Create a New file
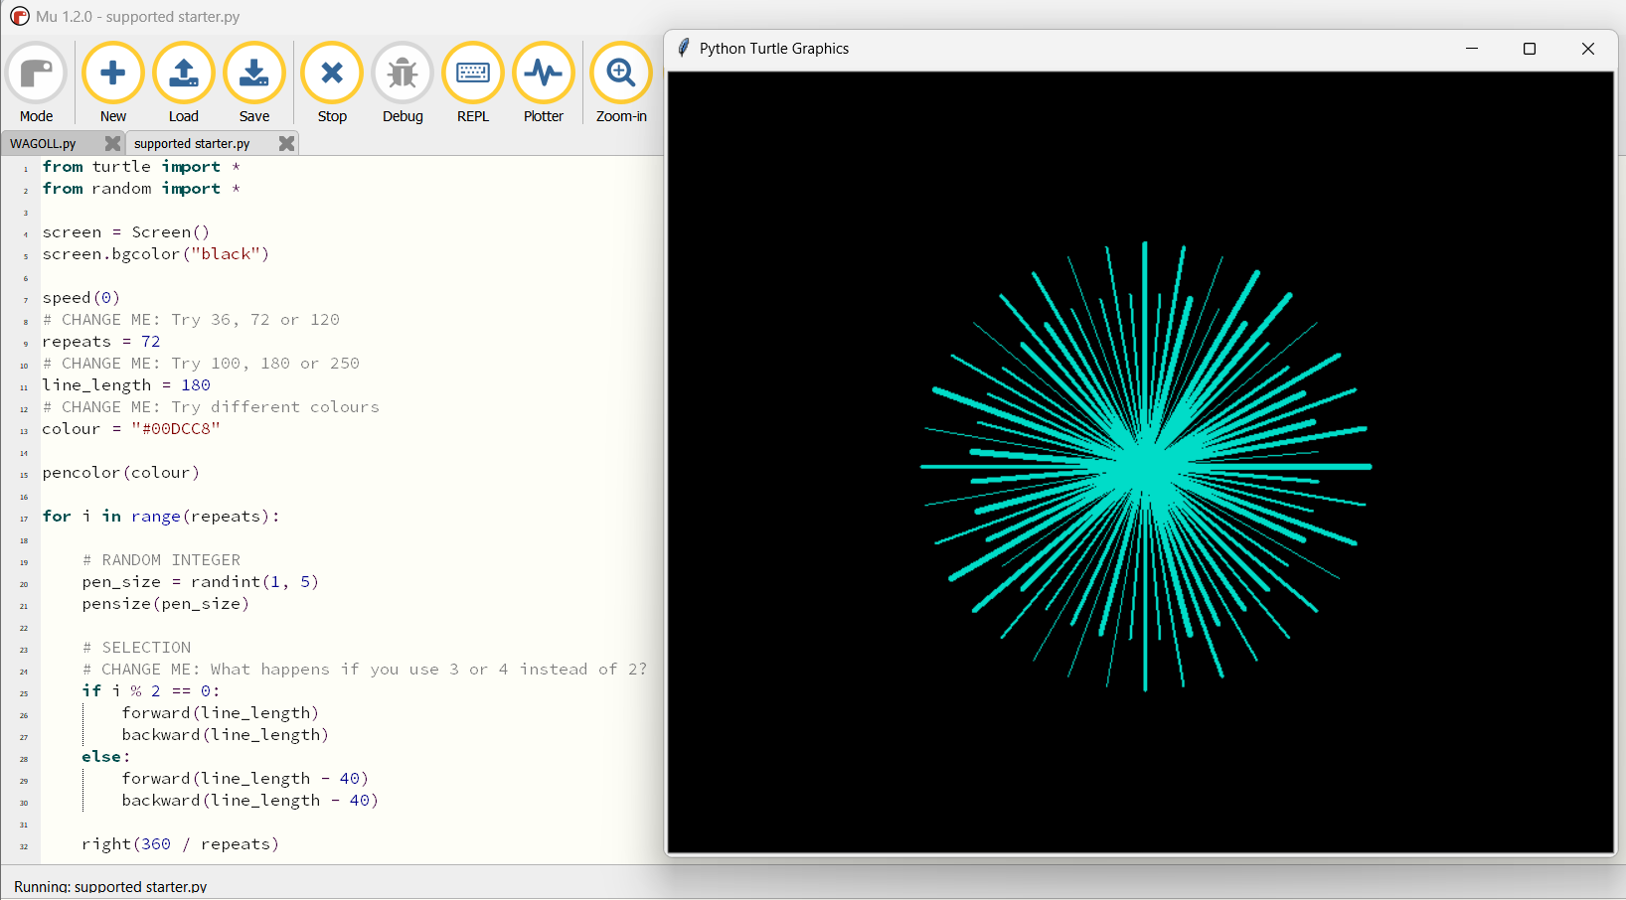Screen dimensions: 1626x900 tap(113, 83)
